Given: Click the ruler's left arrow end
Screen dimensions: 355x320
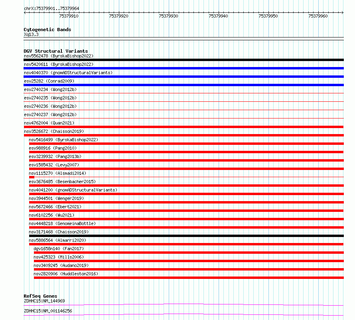Looking at the screenshot, I should point(25,12).
